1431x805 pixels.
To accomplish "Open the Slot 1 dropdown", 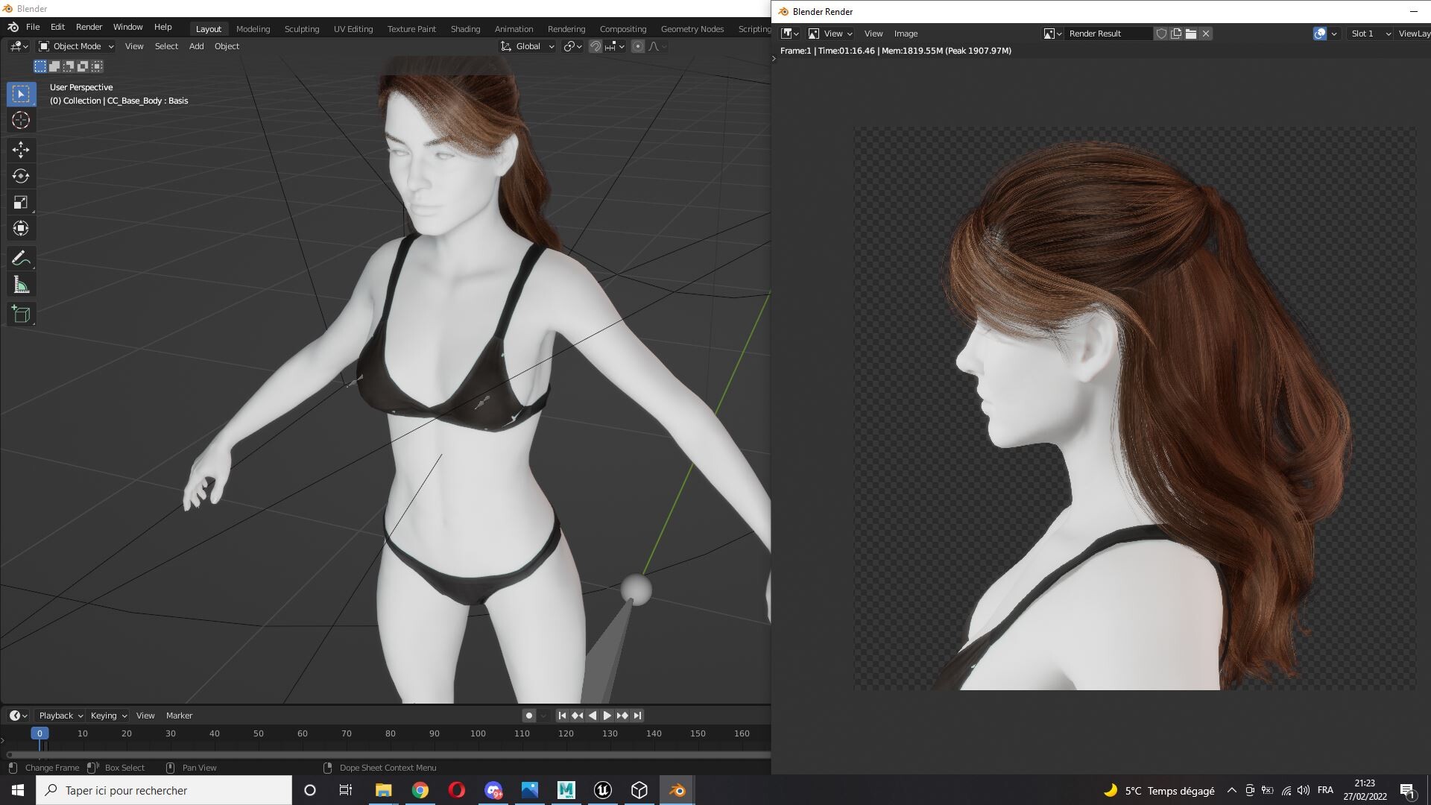I will 1369,34.
